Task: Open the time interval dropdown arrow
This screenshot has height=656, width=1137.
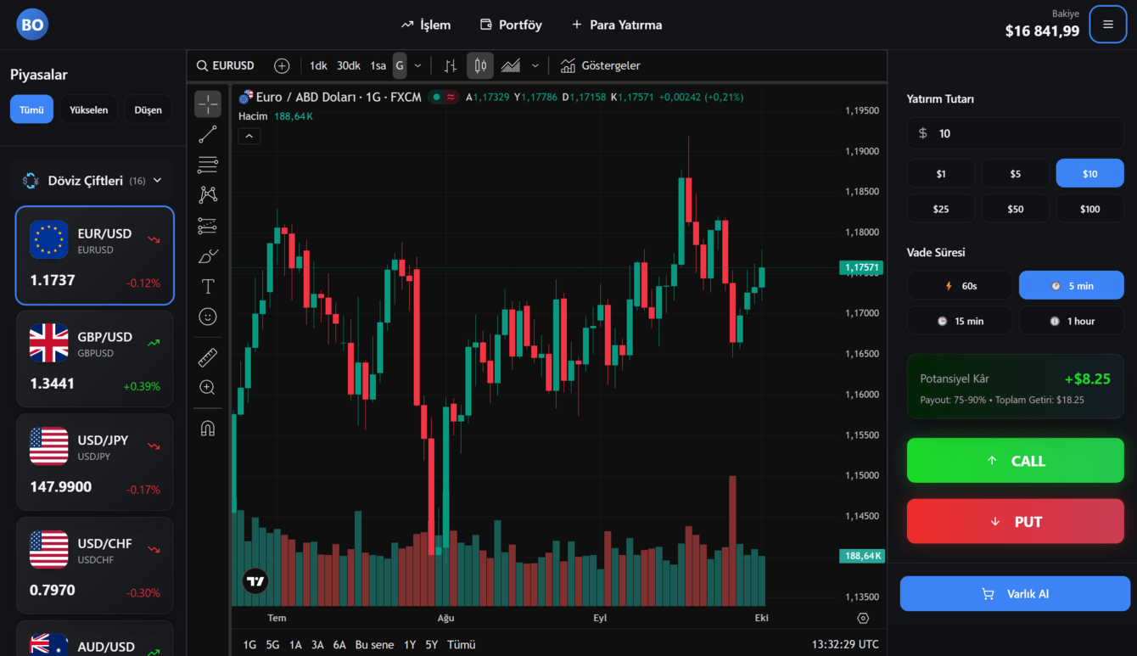Action: 417,66
